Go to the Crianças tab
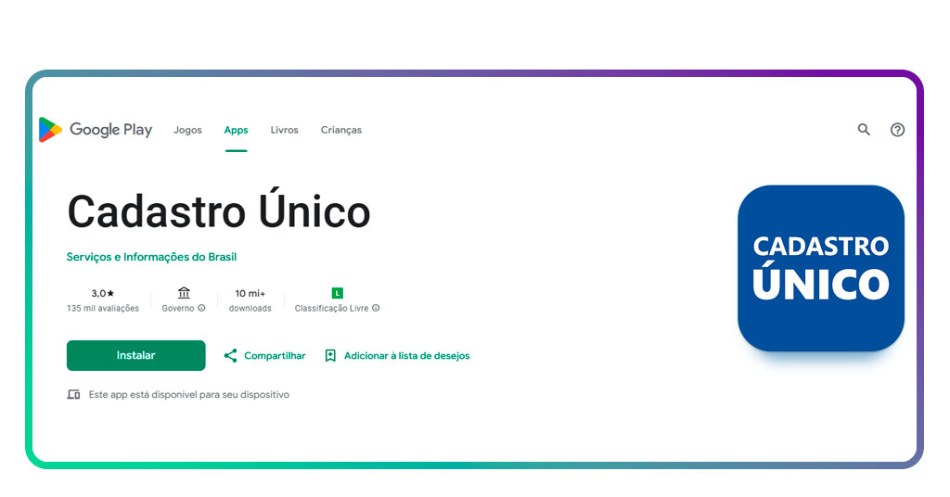 (340, 130)
